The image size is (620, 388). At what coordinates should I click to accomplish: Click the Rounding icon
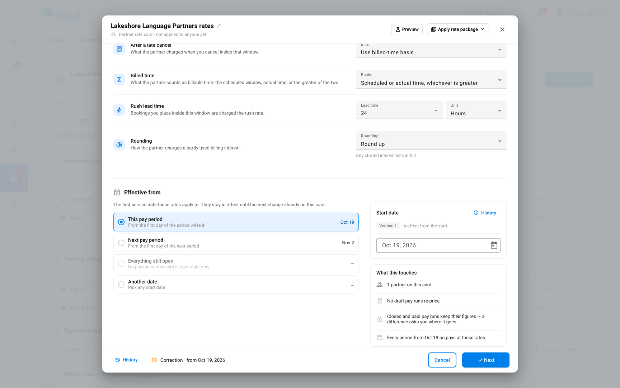[x=119, y=145]
